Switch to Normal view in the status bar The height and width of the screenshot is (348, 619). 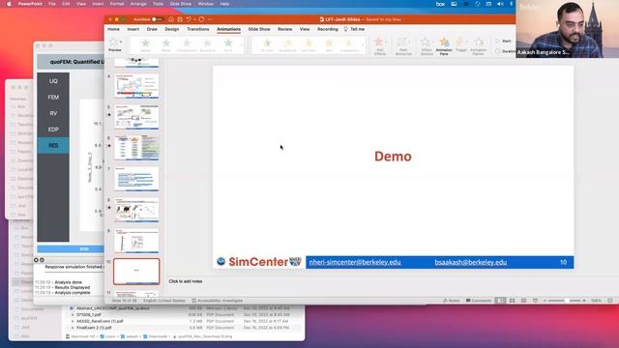tap(501, 301)
